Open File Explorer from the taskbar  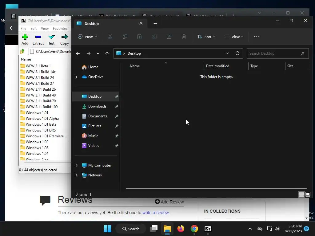tap(167, 229)
